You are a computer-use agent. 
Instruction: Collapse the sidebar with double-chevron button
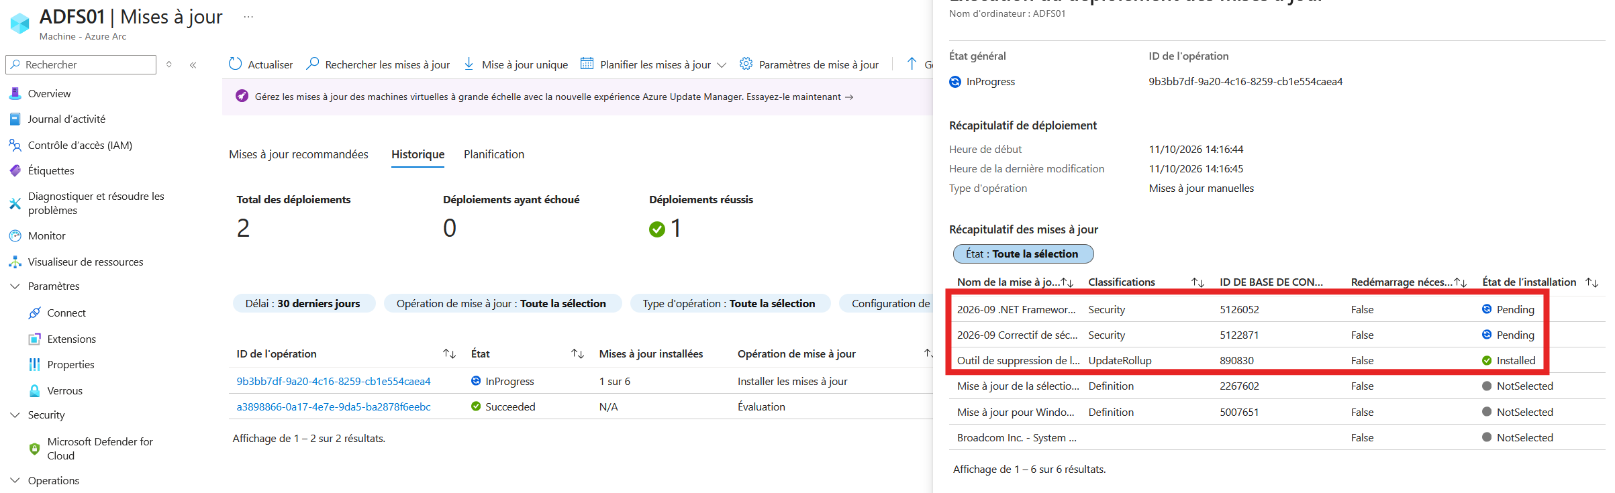pyautogui.click(x=193, y=64)
